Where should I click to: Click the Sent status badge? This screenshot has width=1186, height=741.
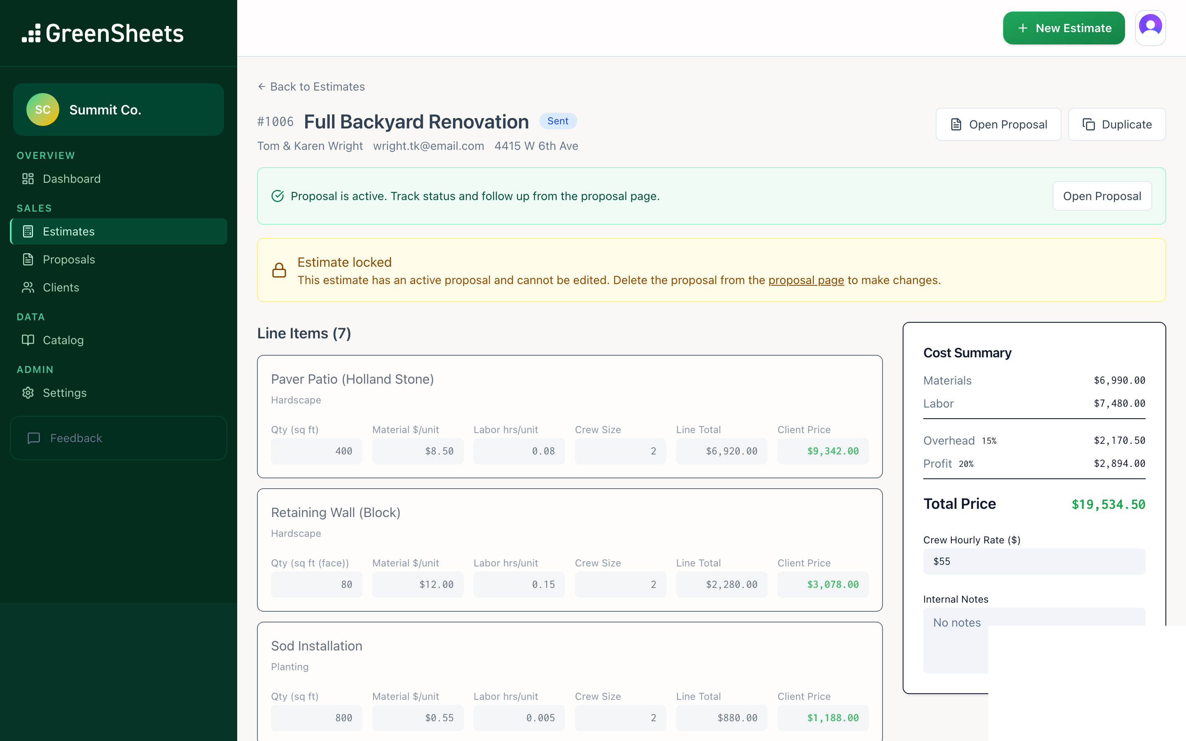(558, 121)
